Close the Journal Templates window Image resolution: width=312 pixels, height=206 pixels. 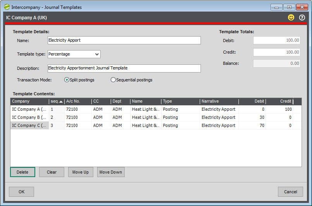pos(302,7)
